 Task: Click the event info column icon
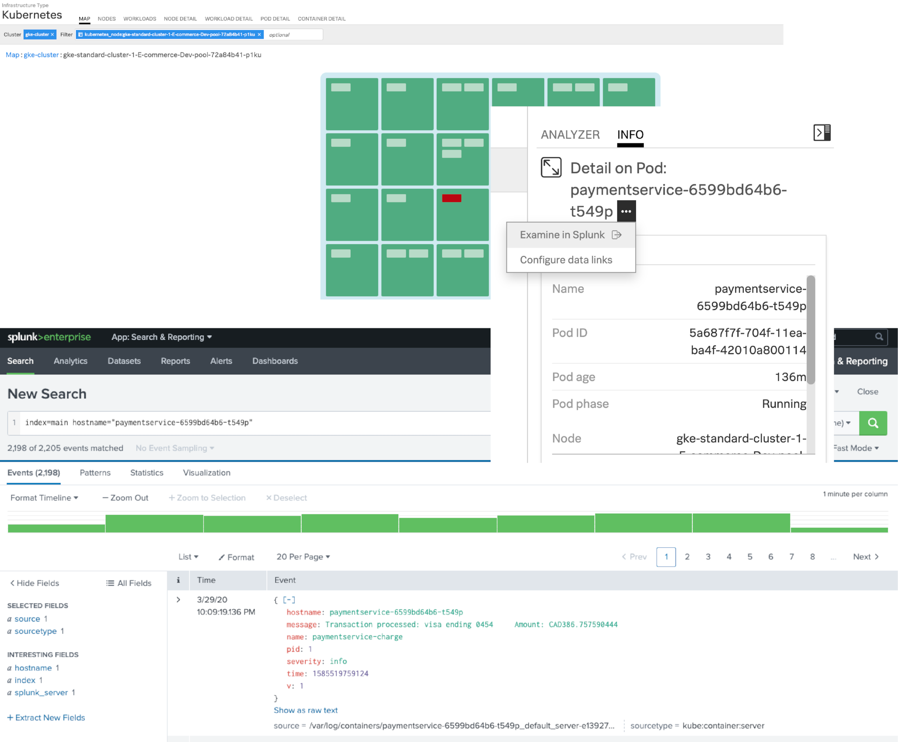[x=178, y=580]
